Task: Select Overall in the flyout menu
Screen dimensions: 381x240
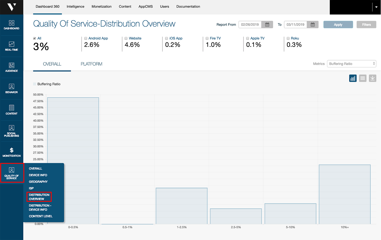Action: pos(35,169)
